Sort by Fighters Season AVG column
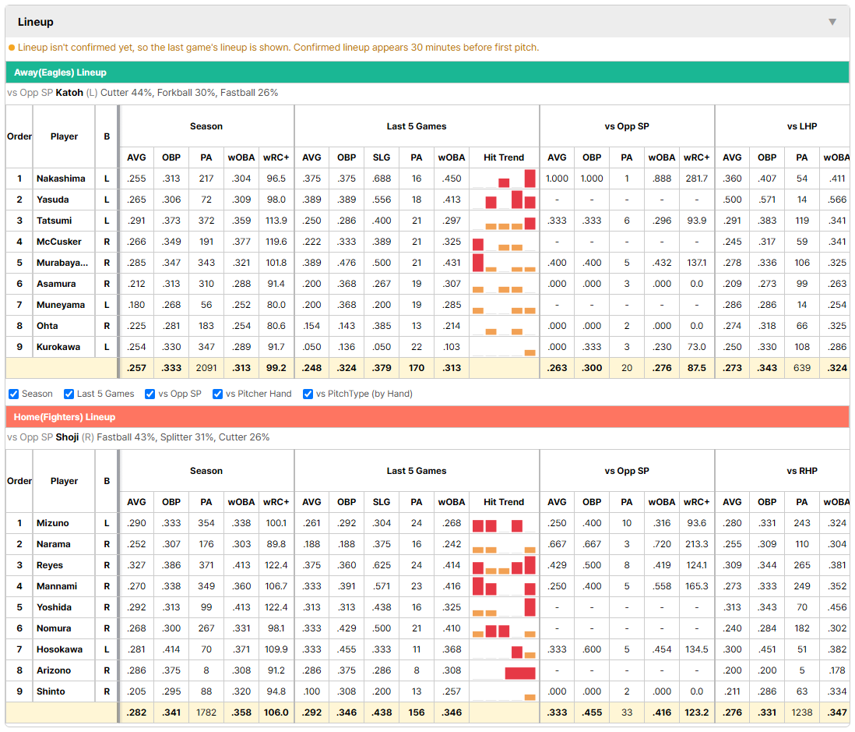 [x=136, y=502]
